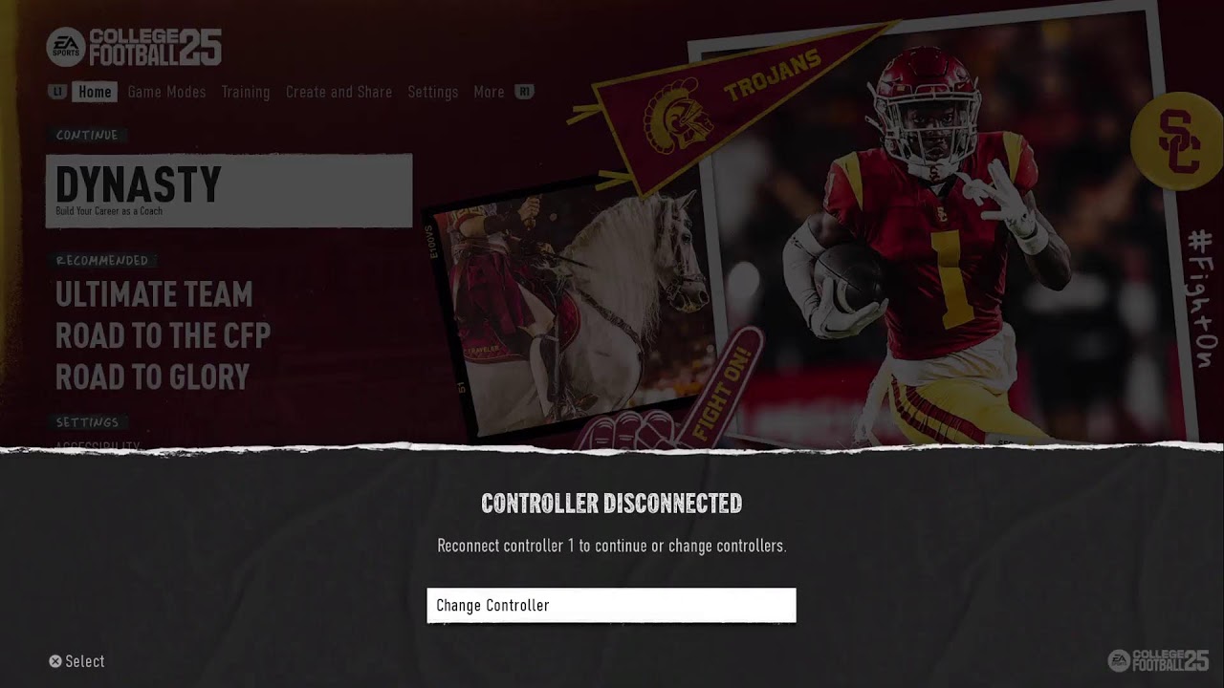Click the R1 bumper icon
The width and height of the screenshot is (1224, 688).
click(524, 92)
